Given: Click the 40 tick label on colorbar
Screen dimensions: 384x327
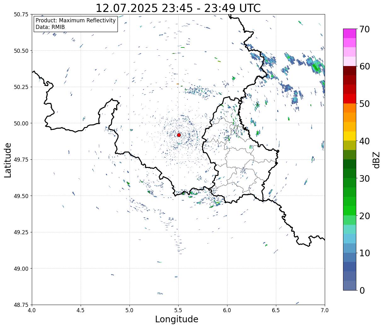Looking at the screenshot, I should 364,141.
